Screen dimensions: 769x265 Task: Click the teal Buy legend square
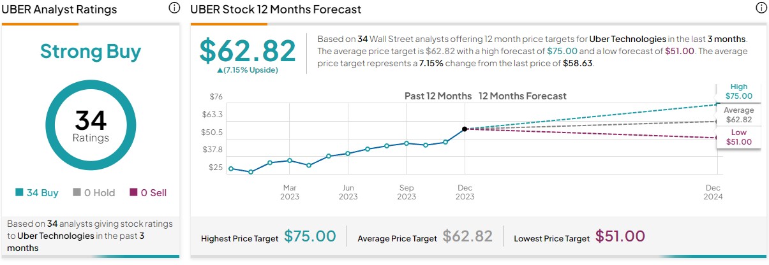coord(20,192)
